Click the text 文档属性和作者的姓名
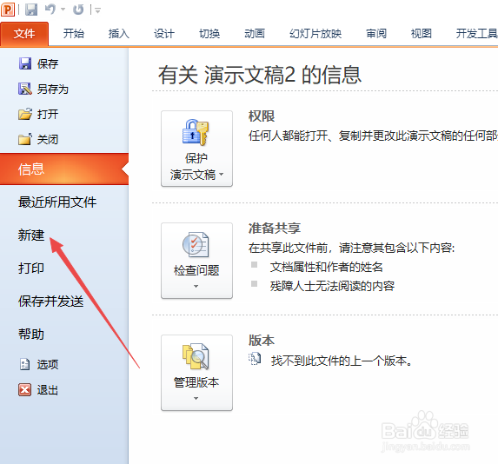The image size is (498, 464). 326,267
